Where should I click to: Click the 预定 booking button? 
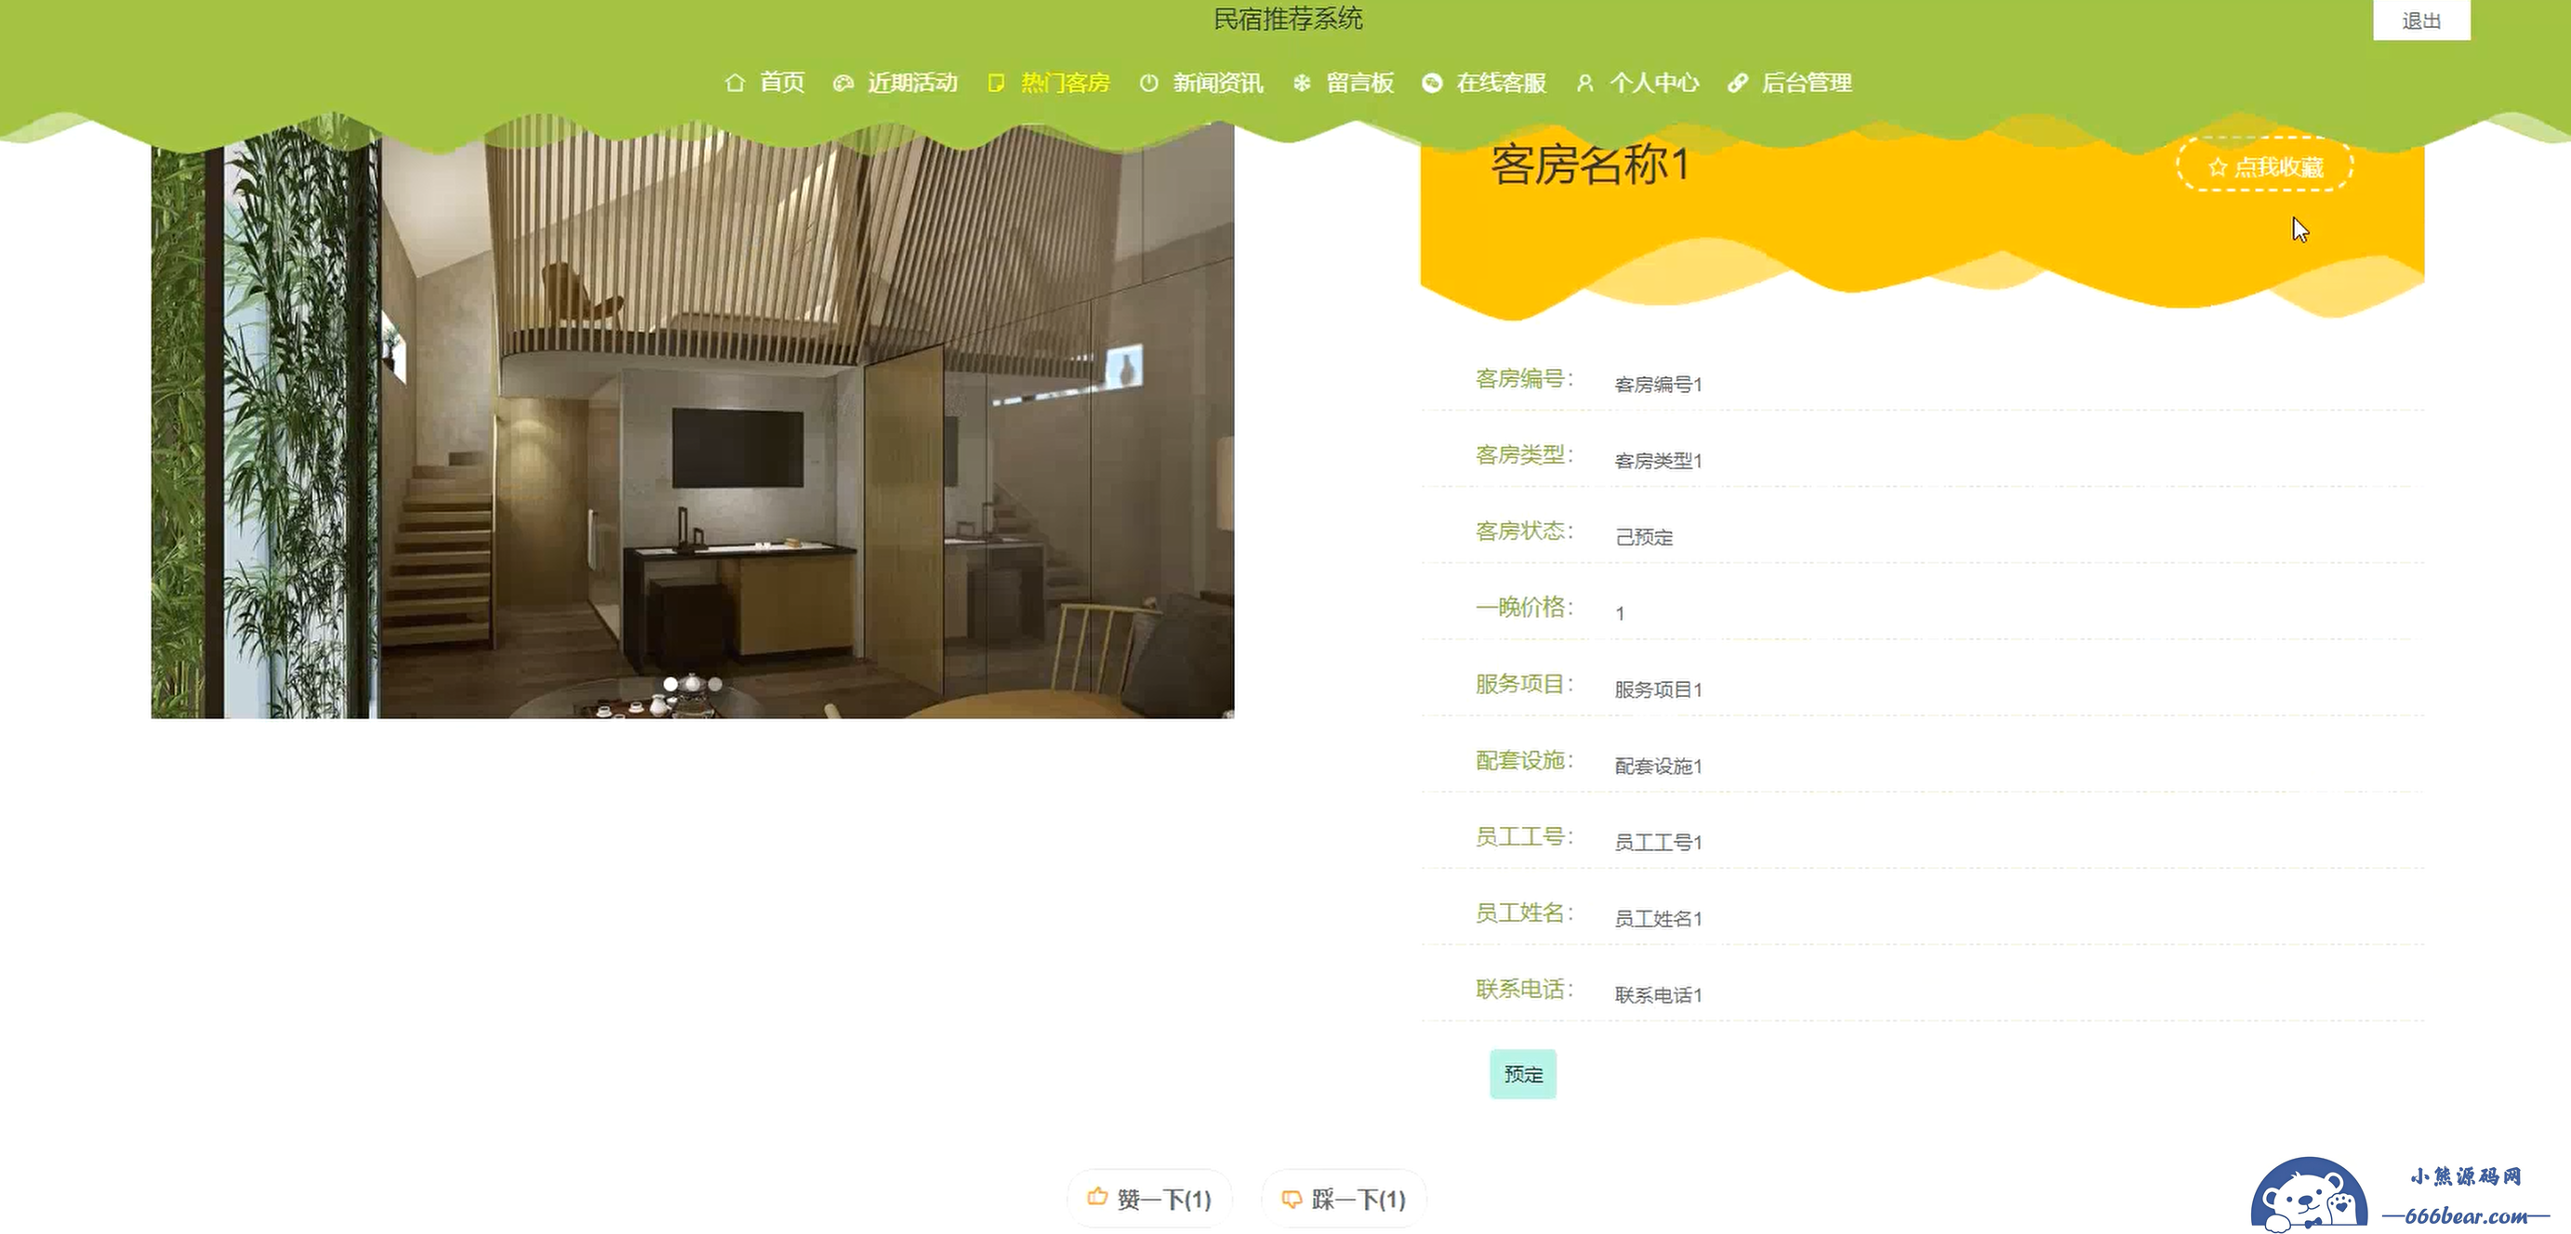point(1523,1073)
